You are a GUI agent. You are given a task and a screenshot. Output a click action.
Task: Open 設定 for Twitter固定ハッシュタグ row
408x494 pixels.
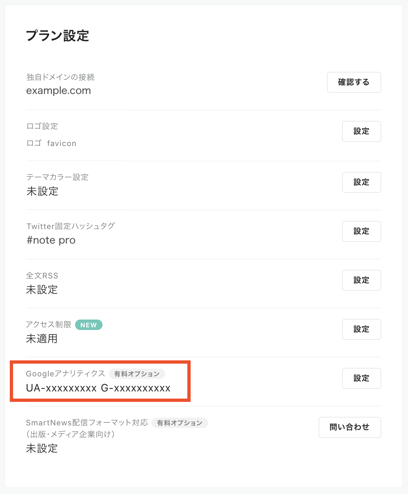coord(362,231)
